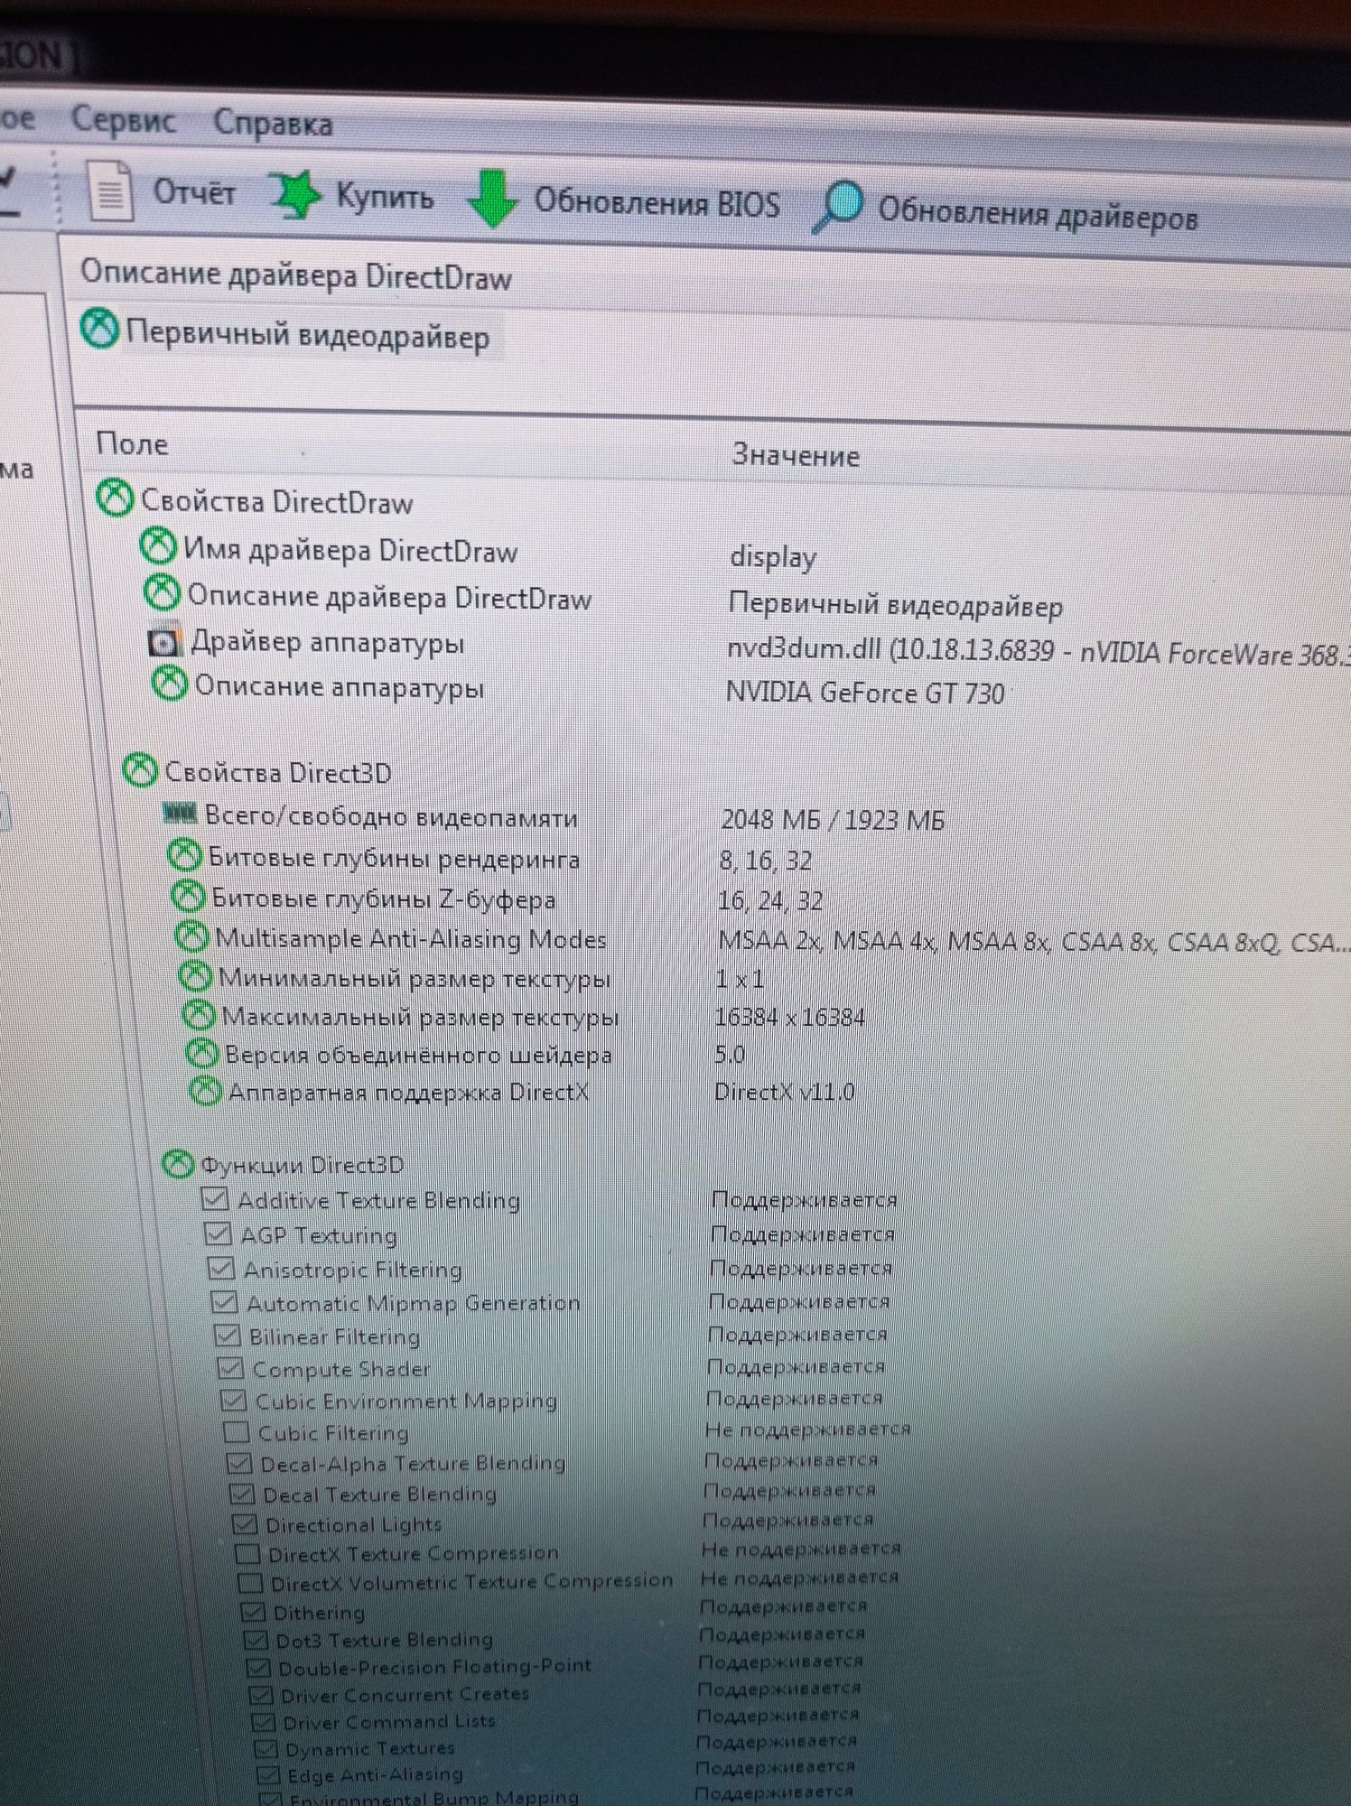Select Первичный видеодрайвер device entry
1351x1806 pixels.
coord(307,336)
